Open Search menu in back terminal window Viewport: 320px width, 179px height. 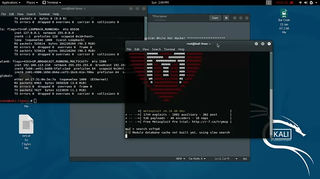tap(31, 14)
